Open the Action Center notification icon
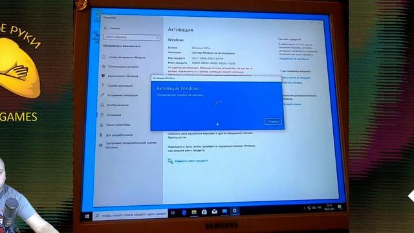The height and width of the screenshot is (233, 414). coord(340,207)
